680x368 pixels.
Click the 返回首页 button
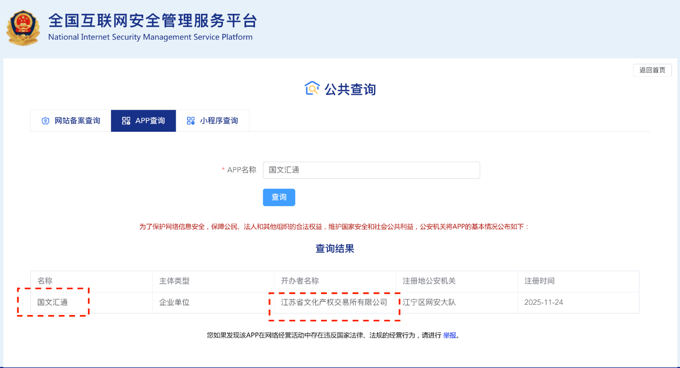click(x=652, y=70)
